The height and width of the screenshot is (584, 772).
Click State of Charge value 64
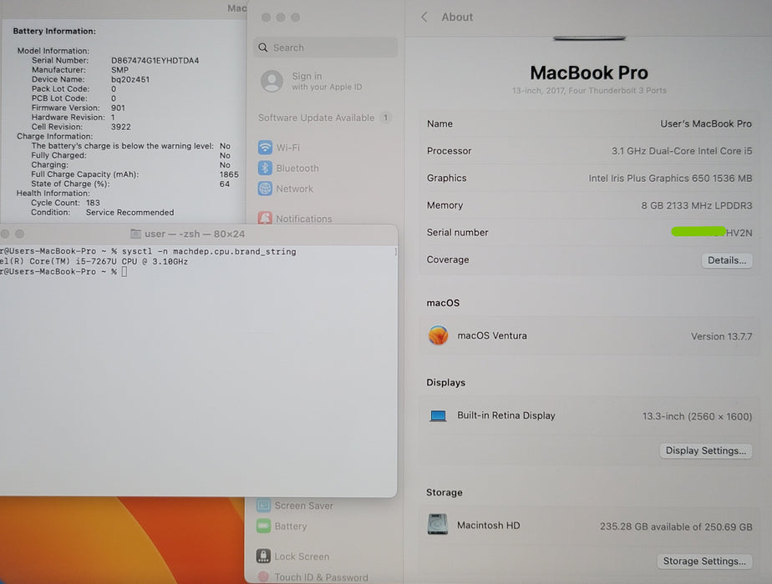point(225,184)
